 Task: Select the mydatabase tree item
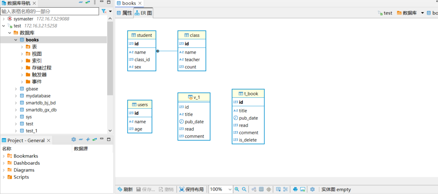tap(38, 96)
